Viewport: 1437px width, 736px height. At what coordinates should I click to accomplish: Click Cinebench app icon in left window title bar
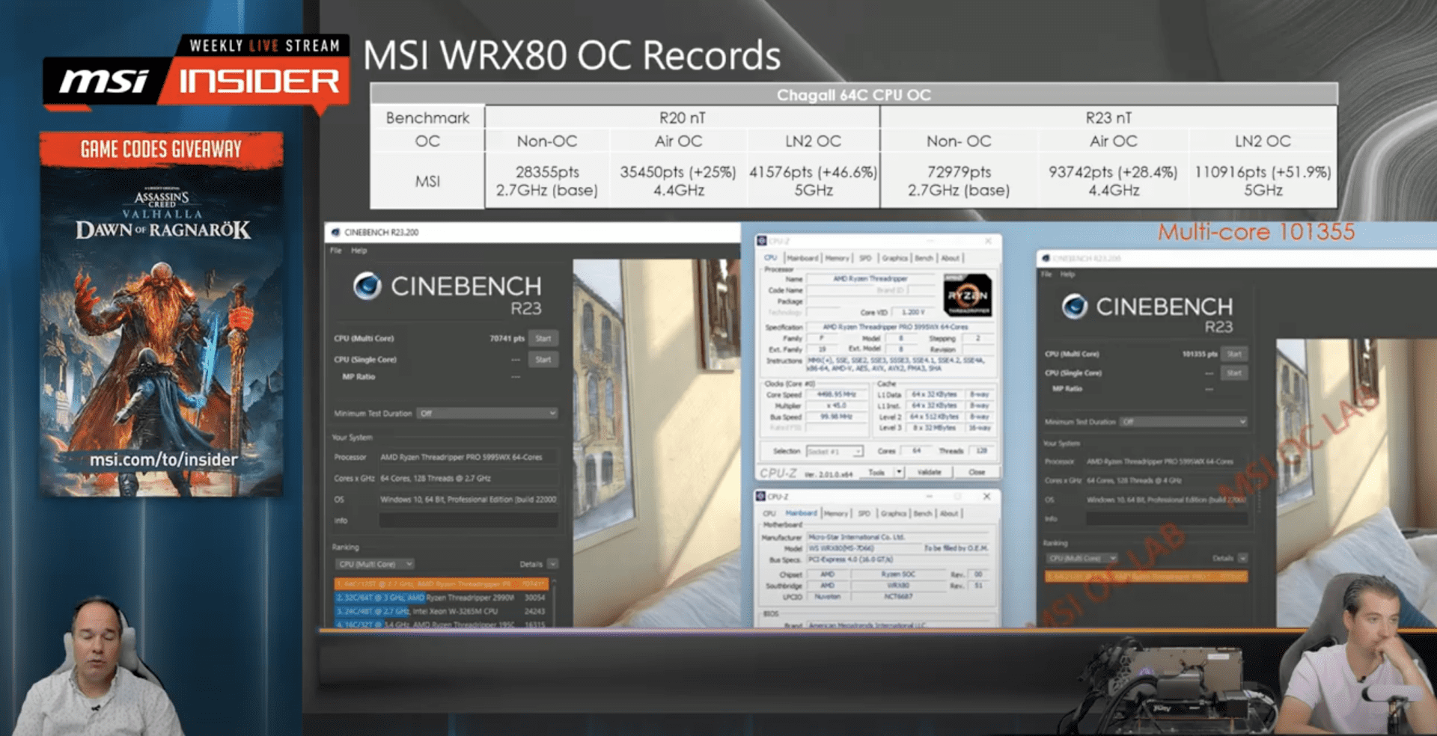(335, 233)
